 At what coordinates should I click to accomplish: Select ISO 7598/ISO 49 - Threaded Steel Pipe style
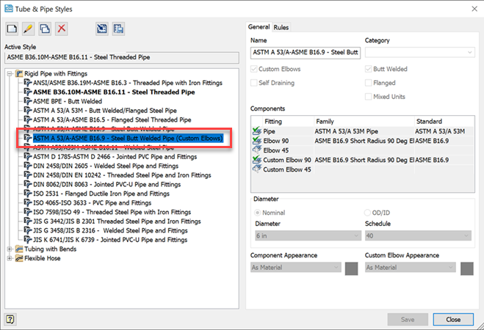tap(112, 212)
